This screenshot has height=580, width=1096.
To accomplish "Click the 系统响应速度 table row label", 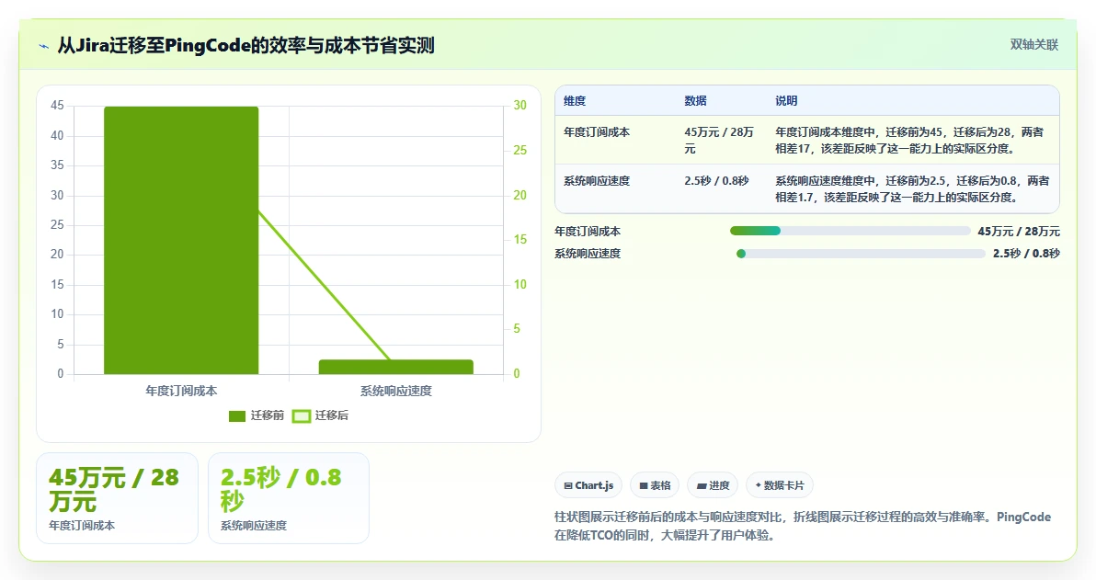I will click(596, 181).
